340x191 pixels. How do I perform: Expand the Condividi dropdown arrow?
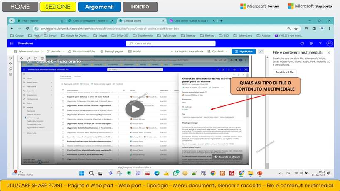227,51
